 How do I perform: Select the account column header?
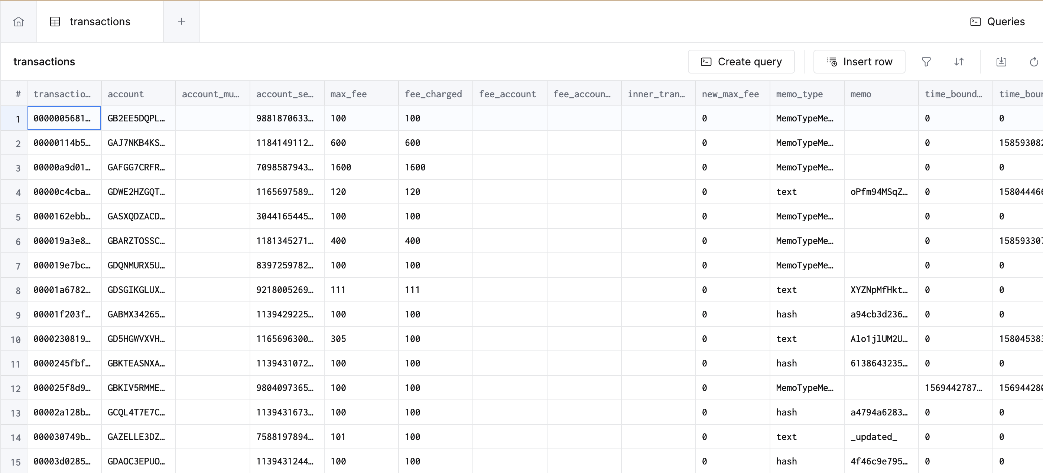126,94
